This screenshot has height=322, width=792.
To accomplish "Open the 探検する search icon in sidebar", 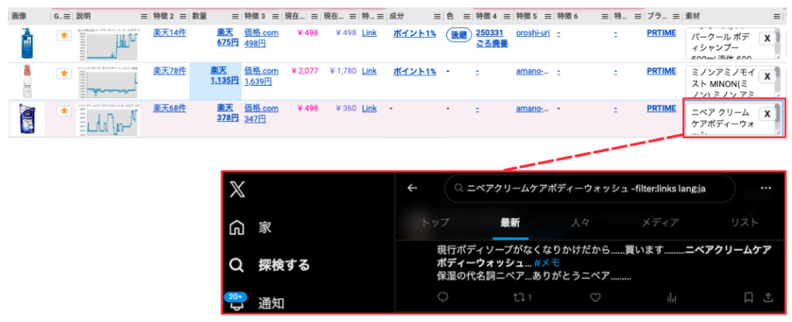I will click(237, 266).
